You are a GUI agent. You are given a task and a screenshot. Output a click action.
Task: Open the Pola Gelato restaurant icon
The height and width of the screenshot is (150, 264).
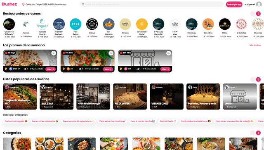point(75,24)
